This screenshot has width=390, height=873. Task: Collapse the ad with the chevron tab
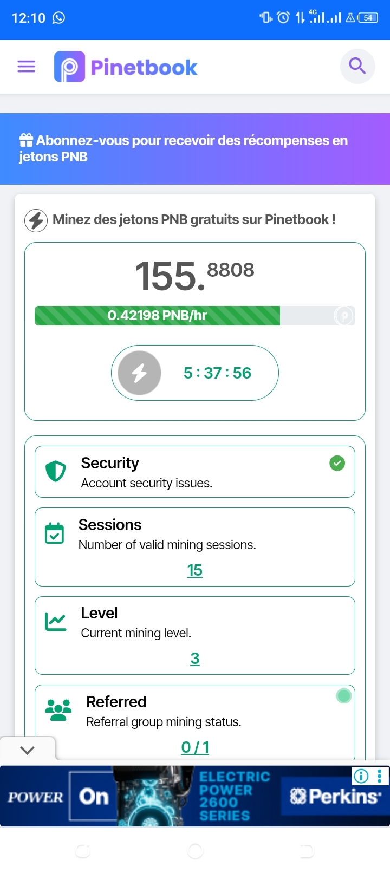click(27, 751)
